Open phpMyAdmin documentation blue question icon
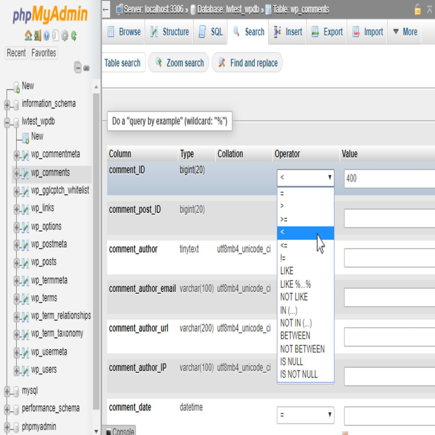This screenshot has width=435, height=435. (47, 36)
